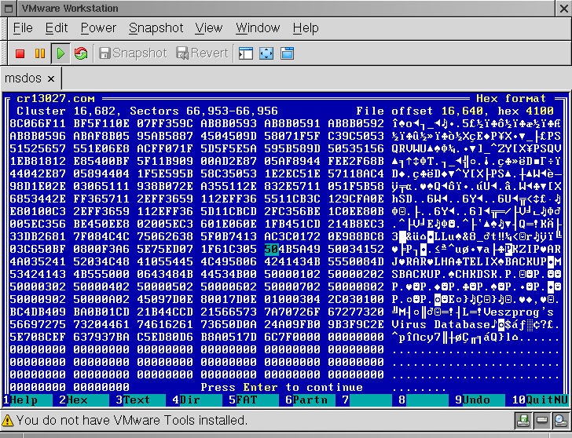The width and height of the screenshot is (572, 438).
Task: Click the Sectors 66,953-66,956 text
Action: (x=203, y=111)
